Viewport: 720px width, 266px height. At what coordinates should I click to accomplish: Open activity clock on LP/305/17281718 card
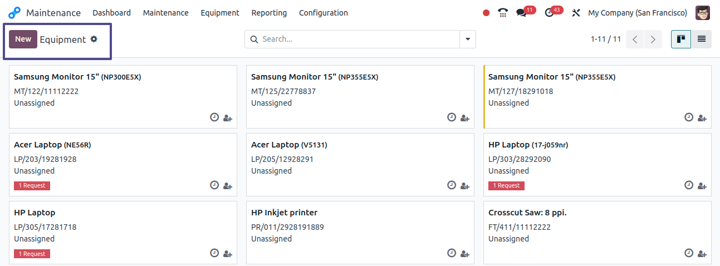click(214, 253)
